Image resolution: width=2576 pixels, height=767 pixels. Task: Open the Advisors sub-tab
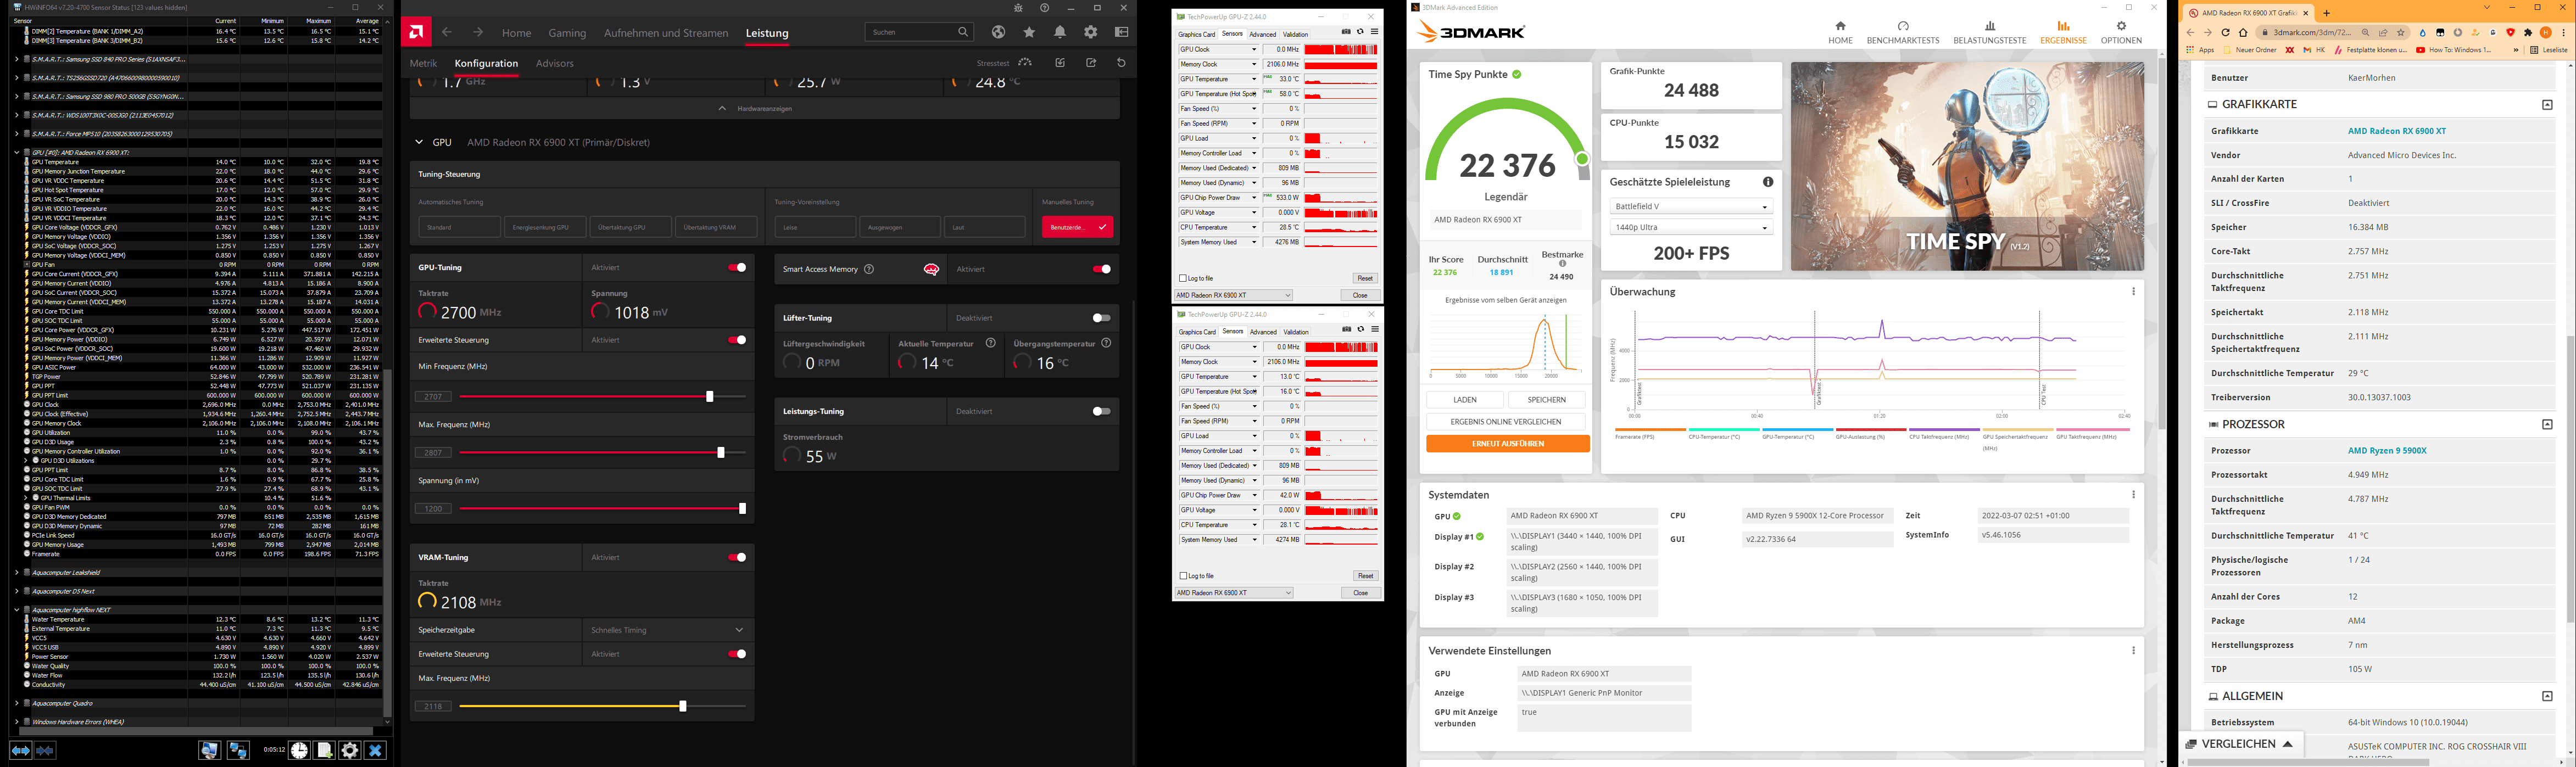click(x=555, y=63)
